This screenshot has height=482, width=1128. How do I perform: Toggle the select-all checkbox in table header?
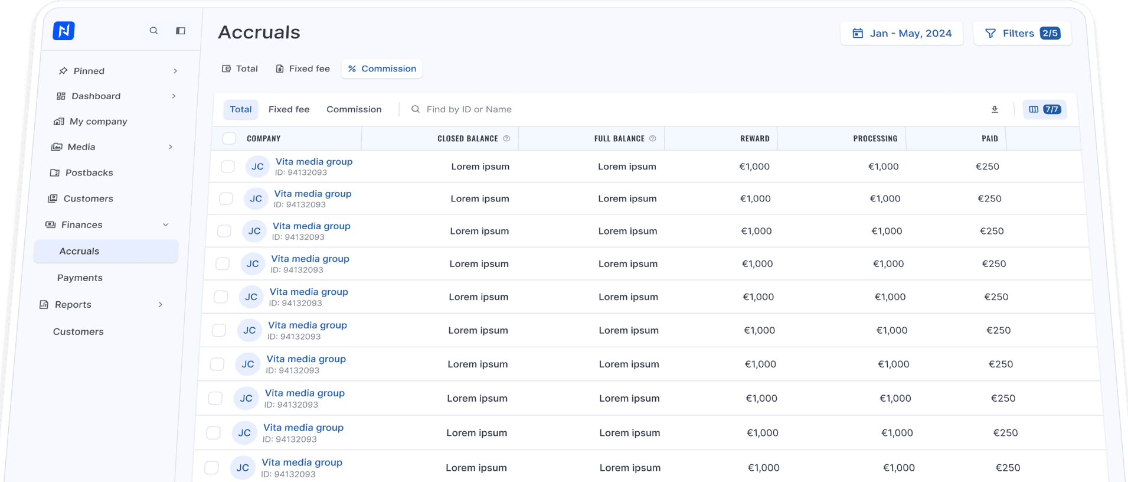pyautogui.click(x=229, y=138)
